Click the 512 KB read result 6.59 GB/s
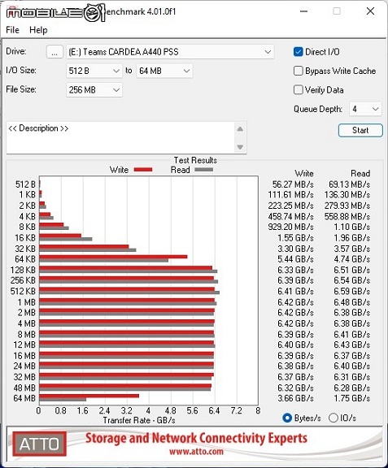 click(352, 292)
